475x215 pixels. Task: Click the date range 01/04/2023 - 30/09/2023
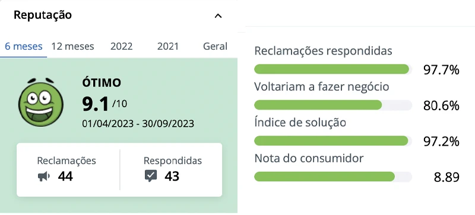tap(138, 124)
